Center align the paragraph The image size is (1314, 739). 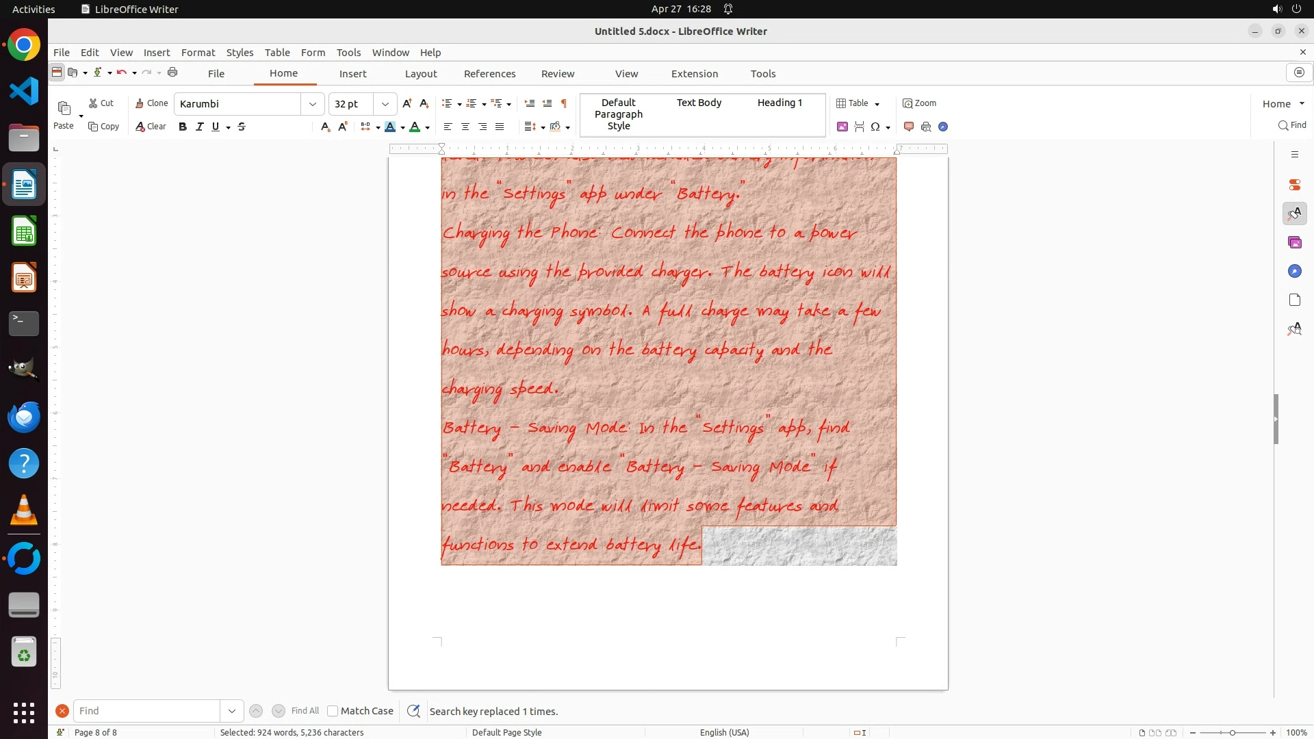465,127
